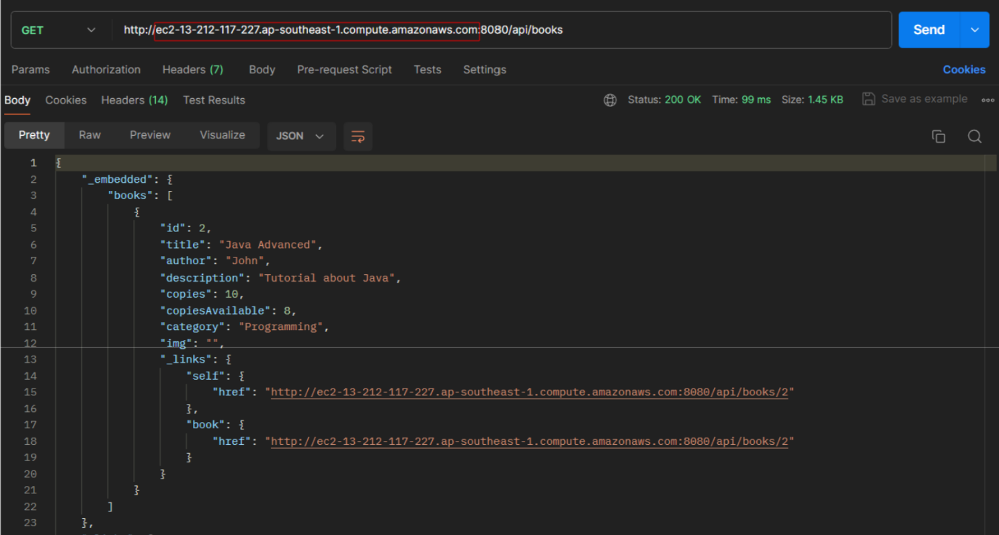Image resolution: width=999 pixels, height=535 pixels.
Task: Open the self href link on line 15
Action: tap(529, 392)
